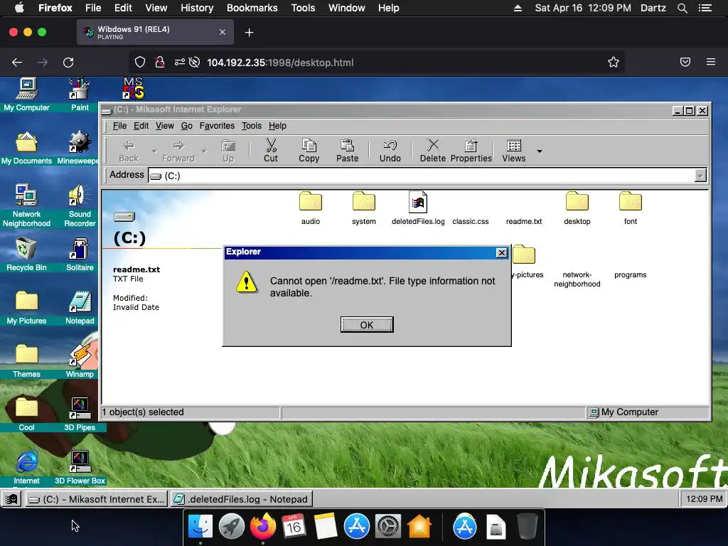Open the Firefox History menu

tap(197, 8)
